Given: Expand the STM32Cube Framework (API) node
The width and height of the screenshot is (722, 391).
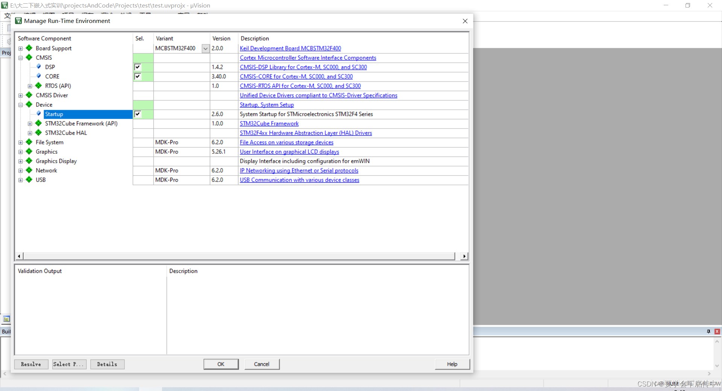Looking at the screenshot, I should [x=30, y=124].
